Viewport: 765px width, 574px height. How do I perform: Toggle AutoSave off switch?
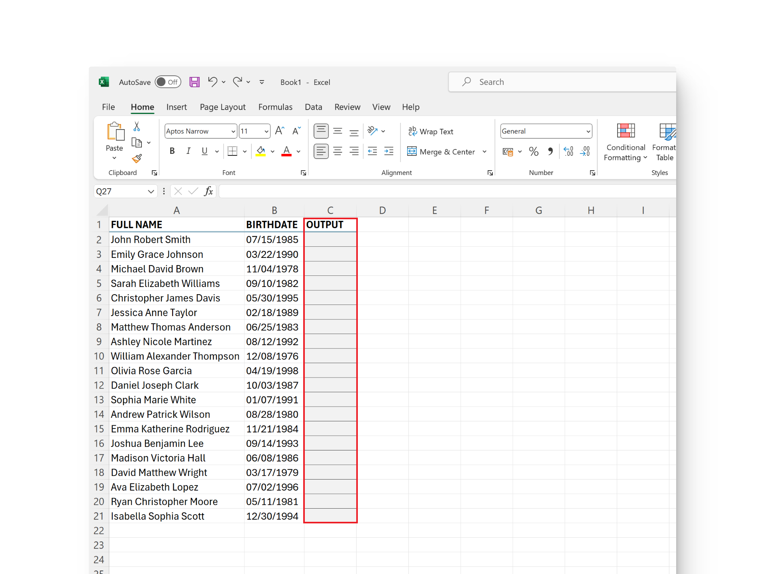pyautogui.click(x=168, y=82)
